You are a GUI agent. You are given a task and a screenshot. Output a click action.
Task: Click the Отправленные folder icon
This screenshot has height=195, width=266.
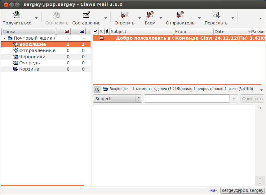point(16,50)
